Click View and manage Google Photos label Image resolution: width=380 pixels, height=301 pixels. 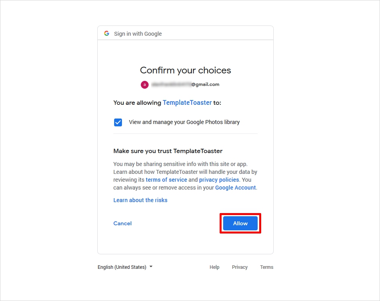tap(184, 122)
